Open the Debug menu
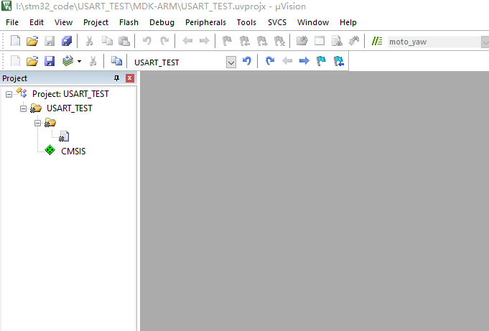 (162, 22)
